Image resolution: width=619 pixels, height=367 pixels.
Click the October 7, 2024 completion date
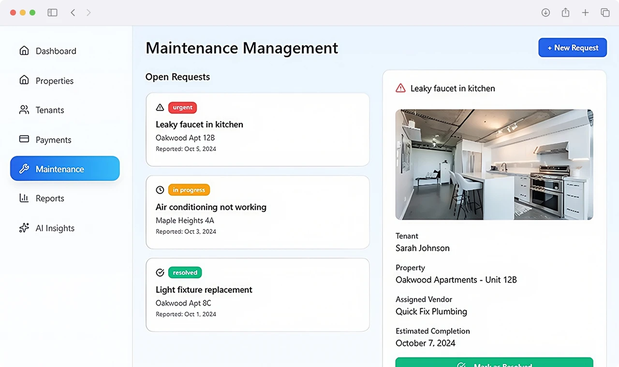426,343
